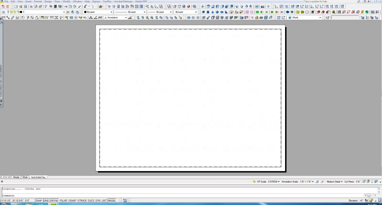The image size is (382, 205).
Task: Toggle DYN input in status bar
Action: tap(98, 201)
